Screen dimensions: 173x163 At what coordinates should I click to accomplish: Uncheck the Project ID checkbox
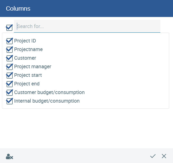click(x=10, y=41)
